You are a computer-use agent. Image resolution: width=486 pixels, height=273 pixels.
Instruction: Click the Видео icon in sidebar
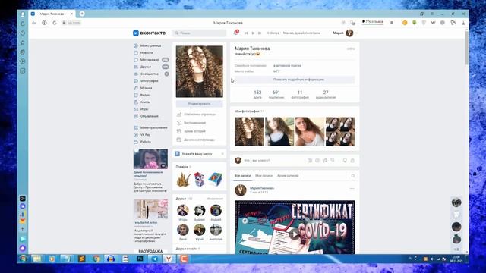[136, 95]
